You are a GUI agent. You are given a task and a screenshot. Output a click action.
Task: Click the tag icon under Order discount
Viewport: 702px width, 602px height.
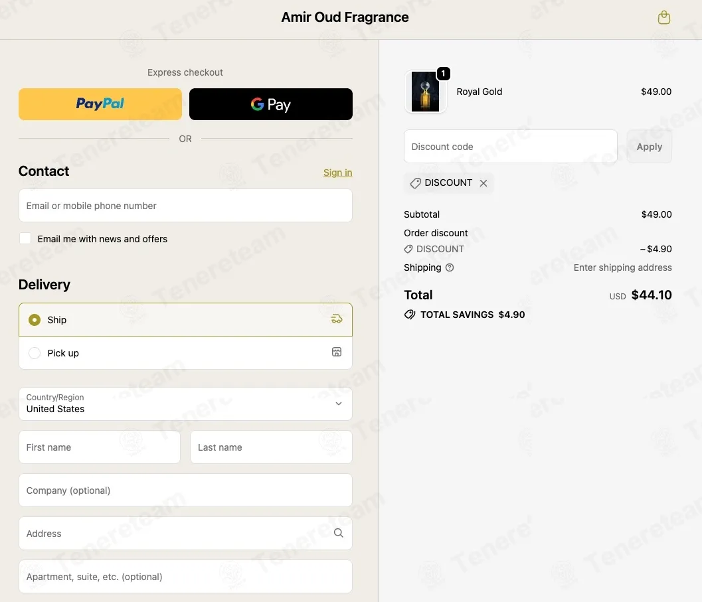(408, 250)
